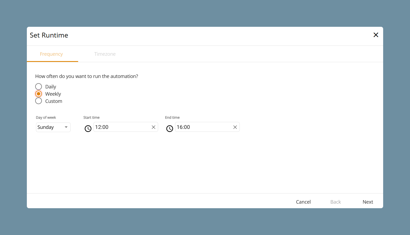Choose the Custom frequency radio button
The image size is (410, 235).
click(39, 101)
